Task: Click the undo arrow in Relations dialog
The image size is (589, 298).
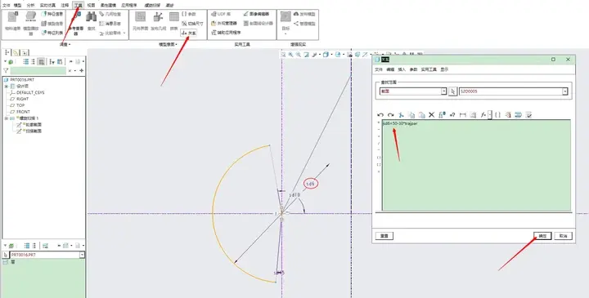Action: coord(380,115)
